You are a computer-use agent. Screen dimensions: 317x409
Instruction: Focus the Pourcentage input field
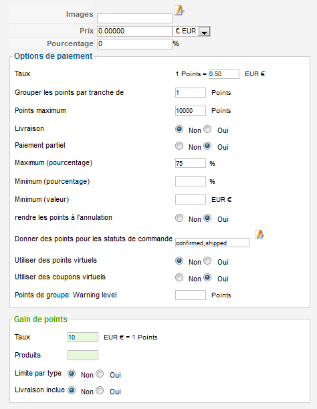tap(134, 44)
